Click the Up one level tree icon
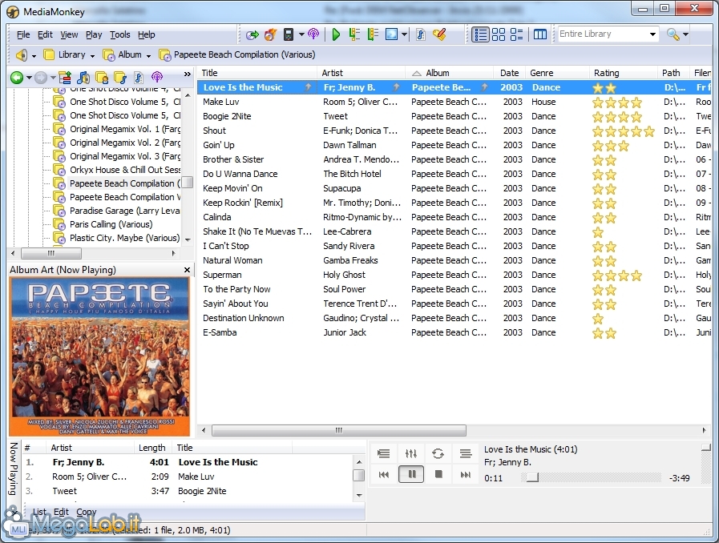Viewport: 719px width, 543px height. point(65,78)
